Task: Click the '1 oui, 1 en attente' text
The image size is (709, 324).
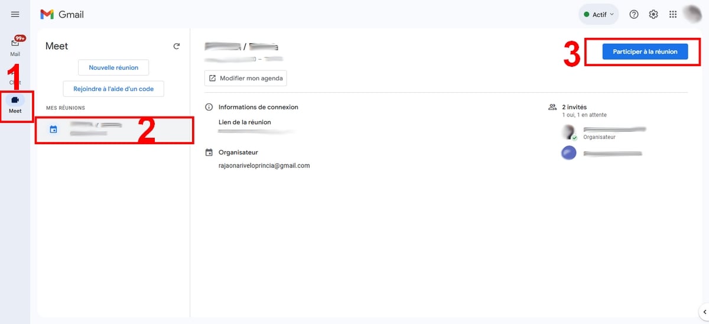Action: click(584, 115)
